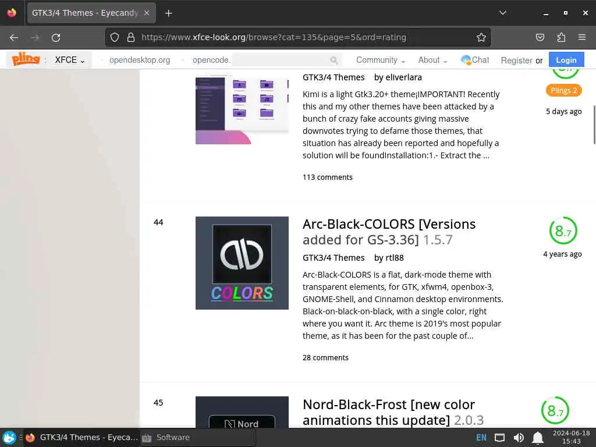This screenshot has width=596, height=447.
Task: Bookmark this page with the star
Action: (481, 37)
